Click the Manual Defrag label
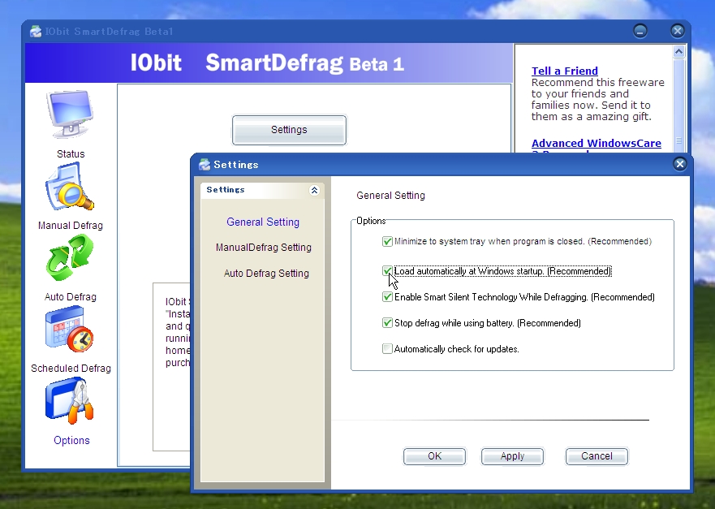The image size is (715, 509). point(71,226)
